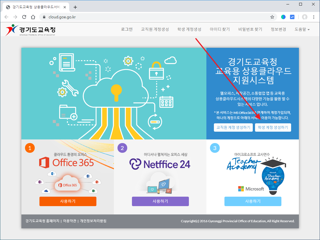Click the browser back arrow
Screen dimensions: 320x240
[x=6, y=17]
